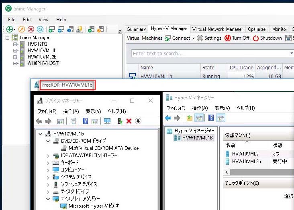Click the Back arrow in Device Manager toolbar
This screenshot has width=294, height=210.
click(x=39, y=121)
